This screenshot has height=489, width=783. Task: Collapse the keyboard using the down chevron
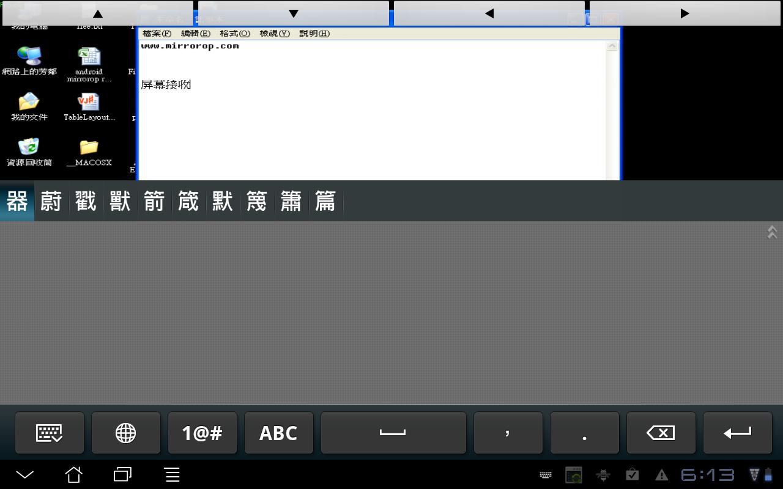coord(24,474)
